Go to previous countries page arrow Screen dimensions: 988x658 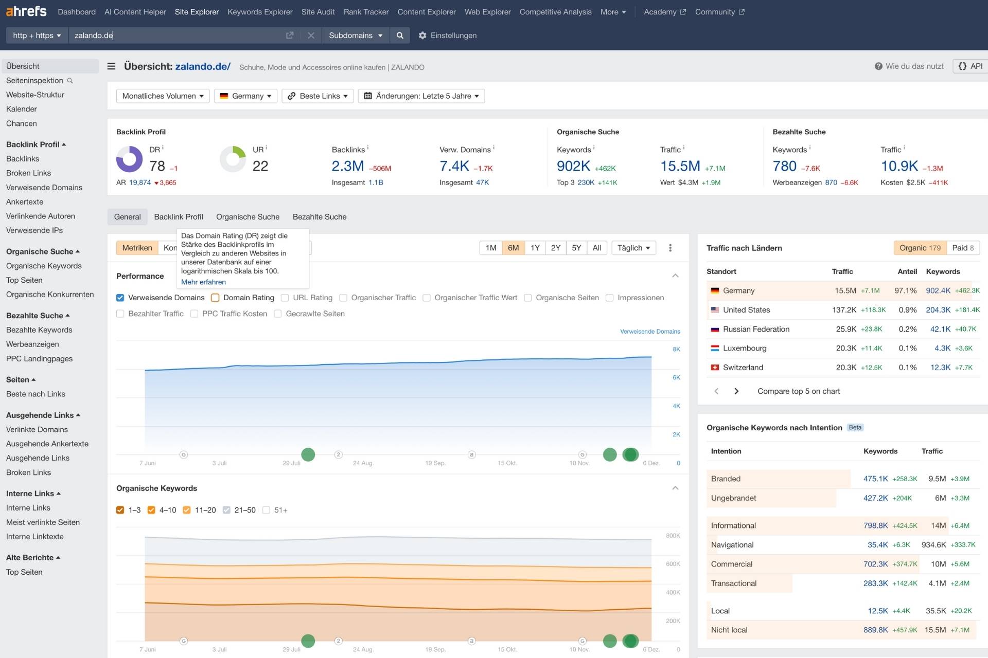pyautogui.click(x=716, y=391)
